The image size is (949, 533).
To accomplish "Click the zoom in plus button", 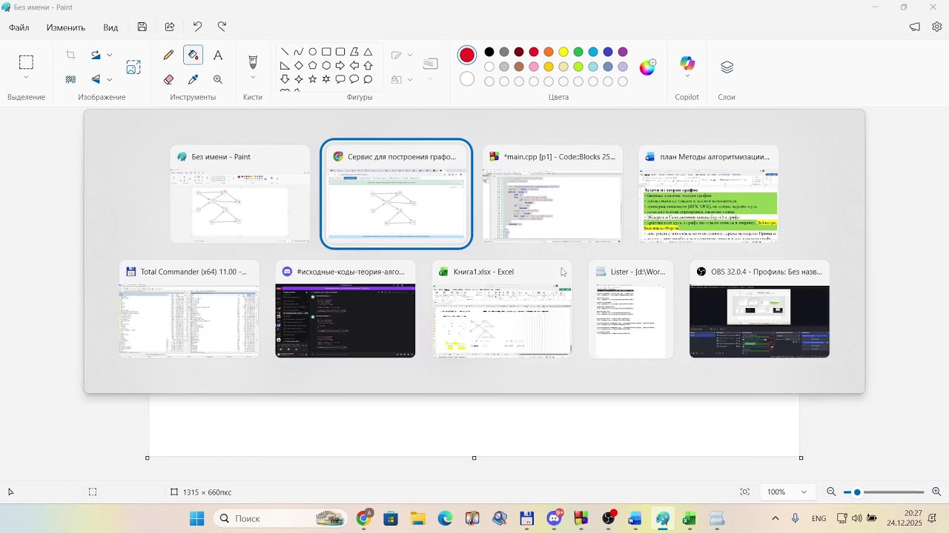I will coord(936,492).
